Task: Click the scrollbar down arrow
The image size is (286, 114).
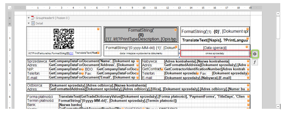Action: (x=278, y=106)
